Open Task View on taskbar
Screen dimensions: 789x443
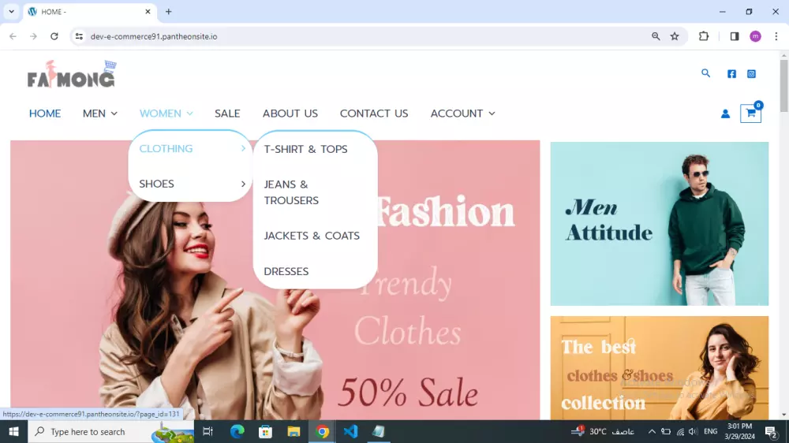pos(208,431)
